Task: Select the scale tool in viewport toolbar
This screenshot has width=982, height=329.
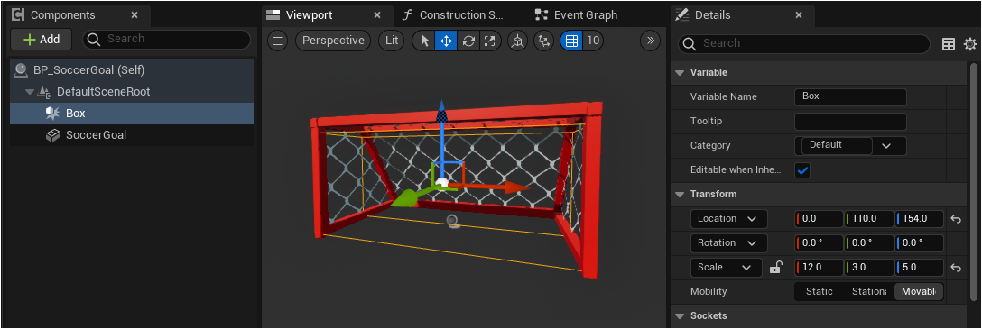Action: coord(490,41)
